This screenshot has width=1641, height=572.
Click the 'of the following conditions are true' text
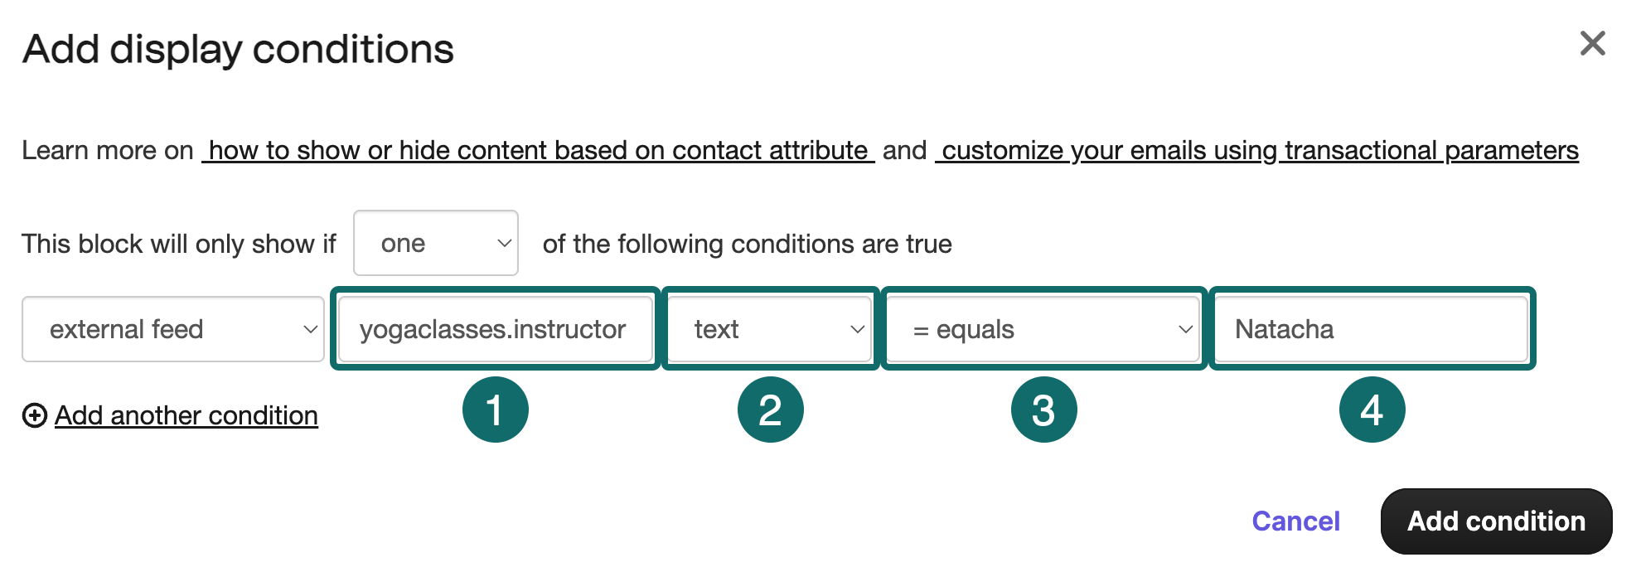(x=747, y=244)
